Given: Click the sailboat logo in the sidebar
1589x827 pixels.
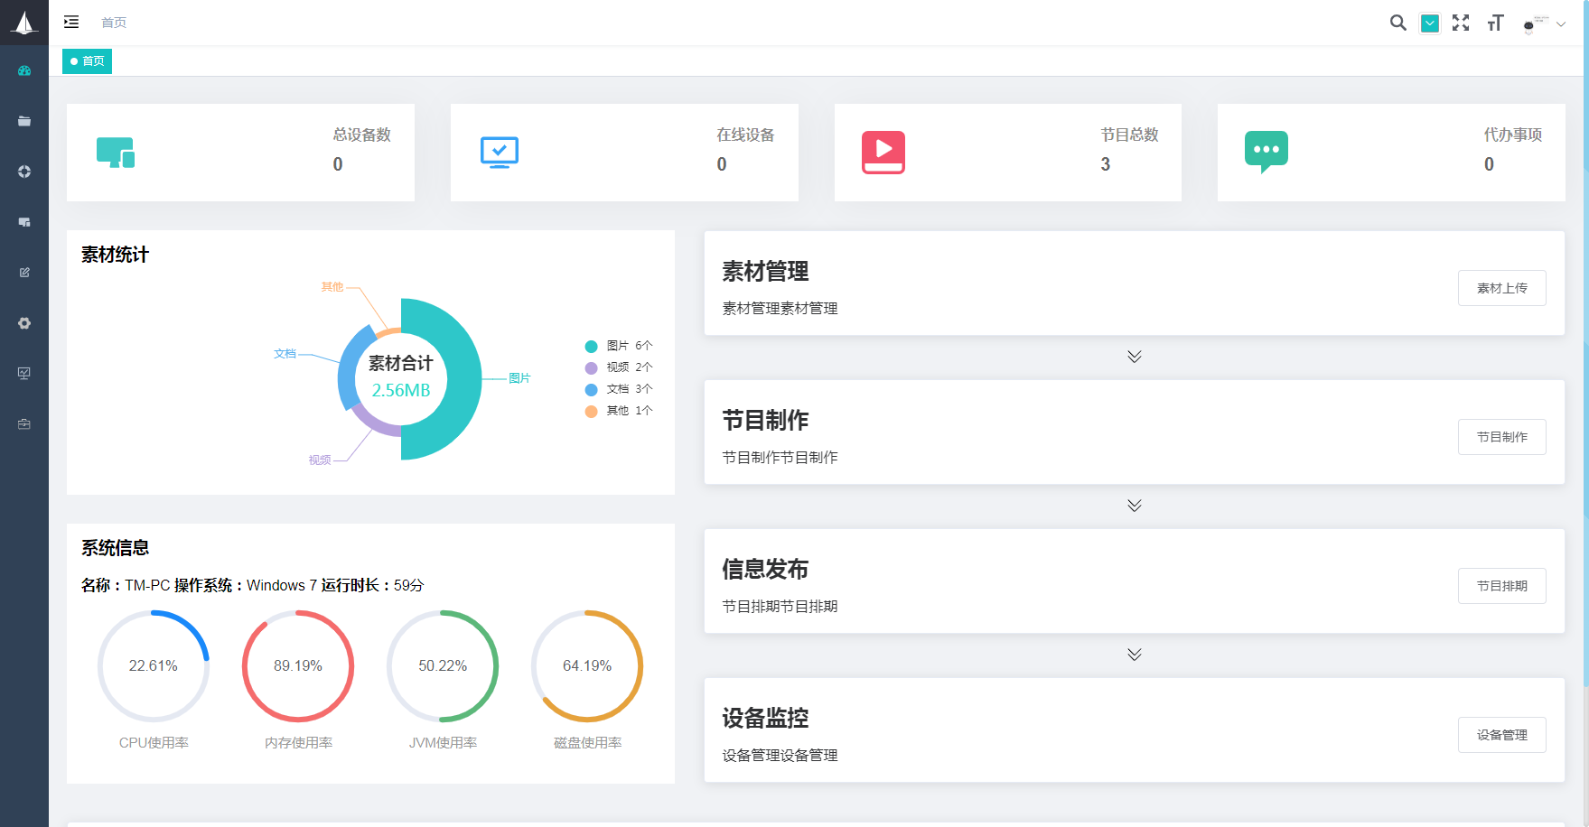Looking at the screenshot, I should point(24,23).
